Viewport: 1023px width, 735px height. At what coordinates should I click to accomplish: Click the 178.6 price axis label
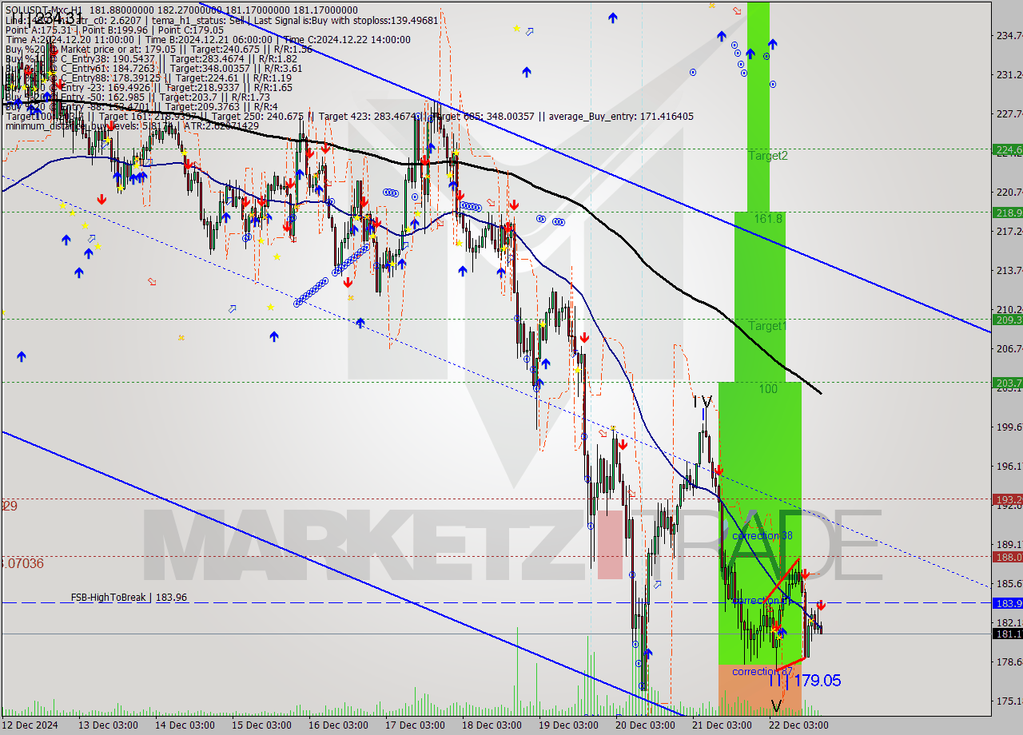tap(1009, 661)
